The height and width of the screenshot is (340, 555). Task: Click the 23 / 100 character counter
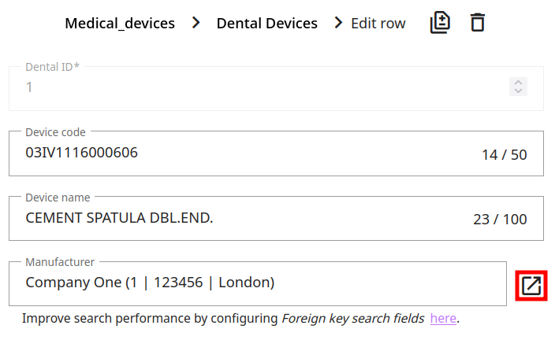point(500,219)
